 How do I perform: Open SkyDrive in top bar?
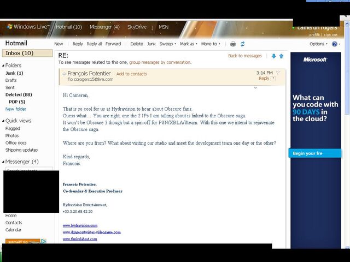(137, 27)
